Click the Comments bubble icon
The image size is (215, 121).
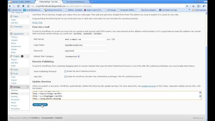point(11,27)
